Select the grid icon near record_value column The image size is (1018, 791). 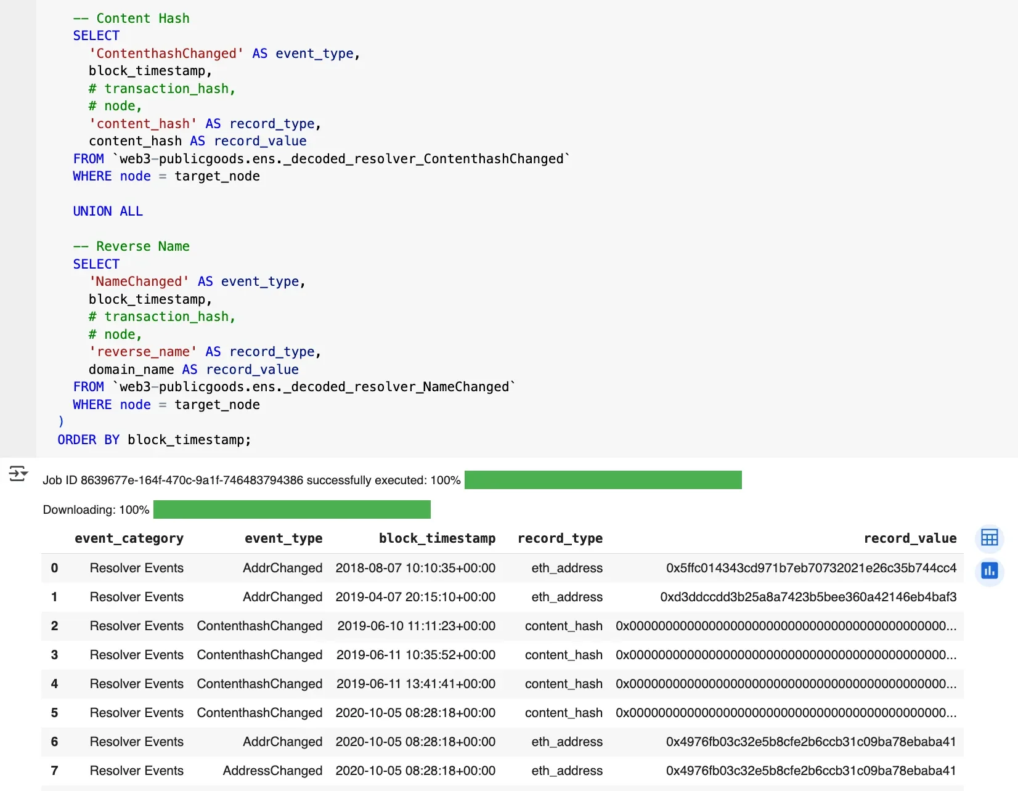pos(989,538)
